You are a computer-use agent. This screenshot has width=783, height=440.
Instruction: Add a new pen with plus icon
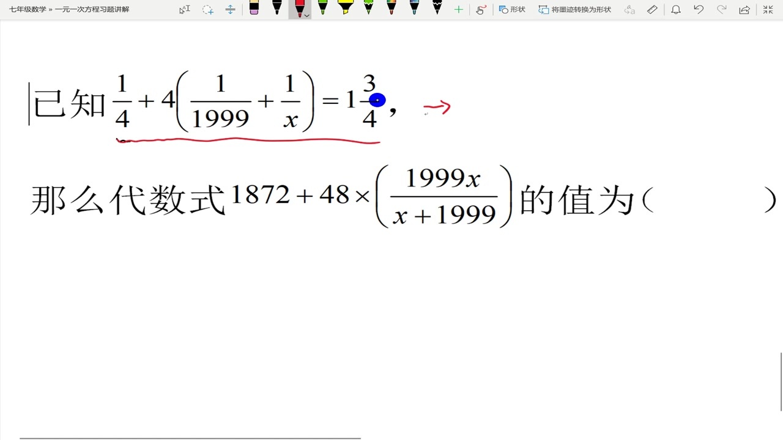pos(458,9)
